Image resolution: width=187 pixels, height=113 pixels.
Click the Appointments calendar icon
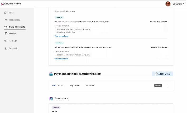click(x=6, y=20)
